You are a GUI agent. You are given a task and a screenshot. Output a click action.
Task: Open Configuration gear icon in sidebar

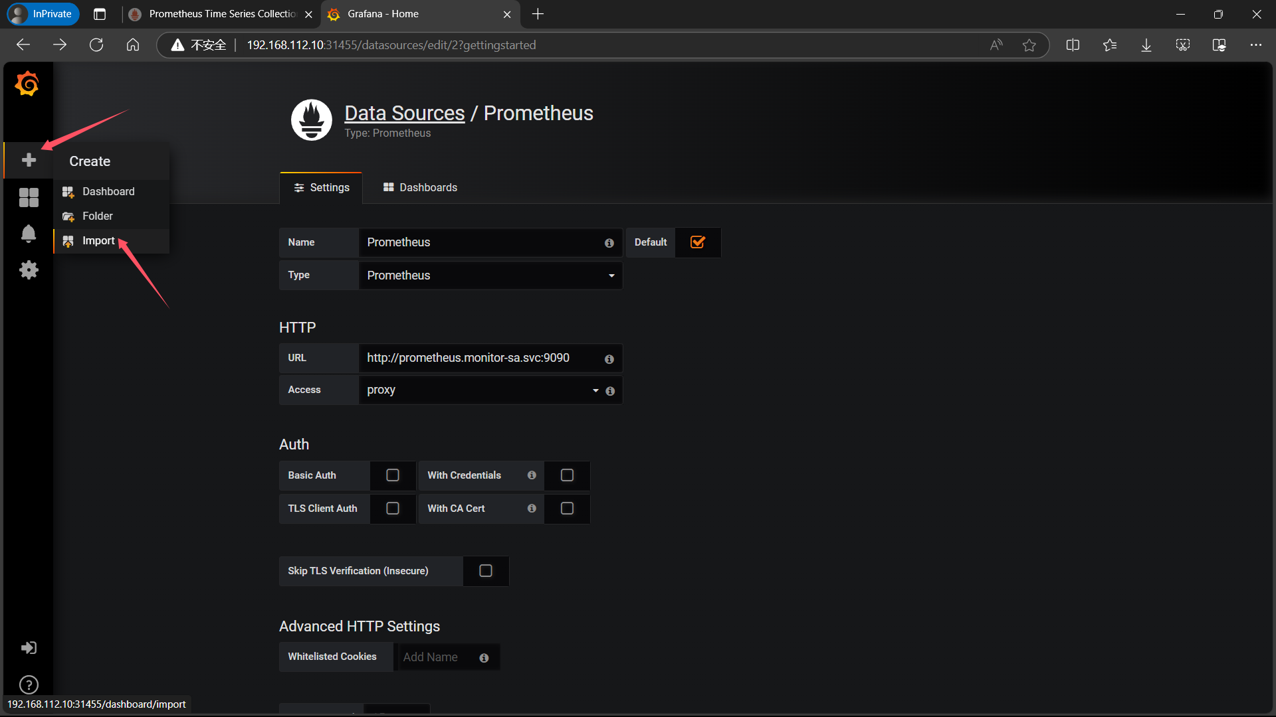point(29,270)
